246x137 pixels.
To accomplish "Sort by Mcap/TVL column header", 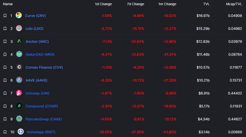I will [234, 4].
